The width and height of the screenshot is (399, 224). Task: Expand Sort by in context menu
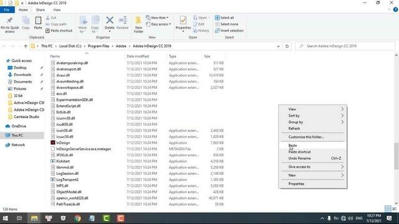click(313, 116)
